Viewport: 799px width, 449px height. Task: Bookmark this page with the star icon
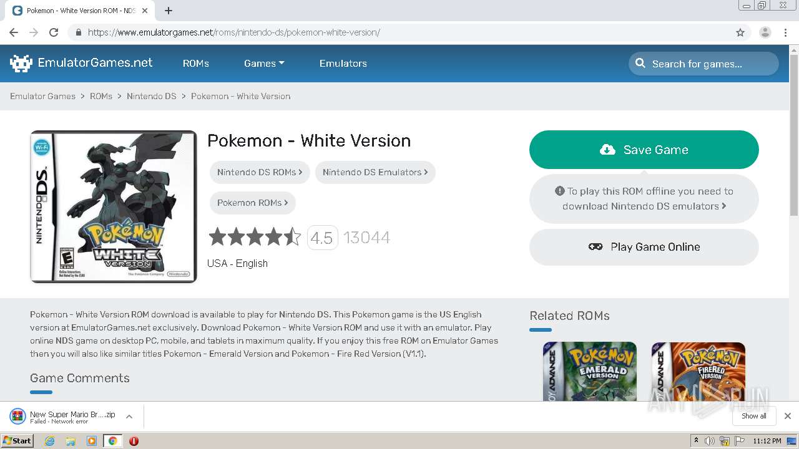pyautogui.click(x=740, y=32)
